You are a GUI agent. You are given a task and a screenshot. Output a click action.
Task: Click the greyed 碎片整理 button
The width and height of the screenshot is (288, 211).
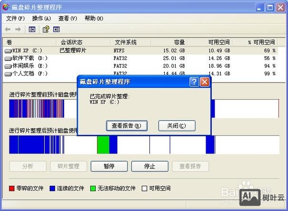(x=69, y=166)
